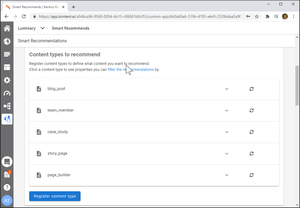This screenshot has height=208, width=300.
Task: Expand the story_page content type chevron
Action: coord(226,153)
